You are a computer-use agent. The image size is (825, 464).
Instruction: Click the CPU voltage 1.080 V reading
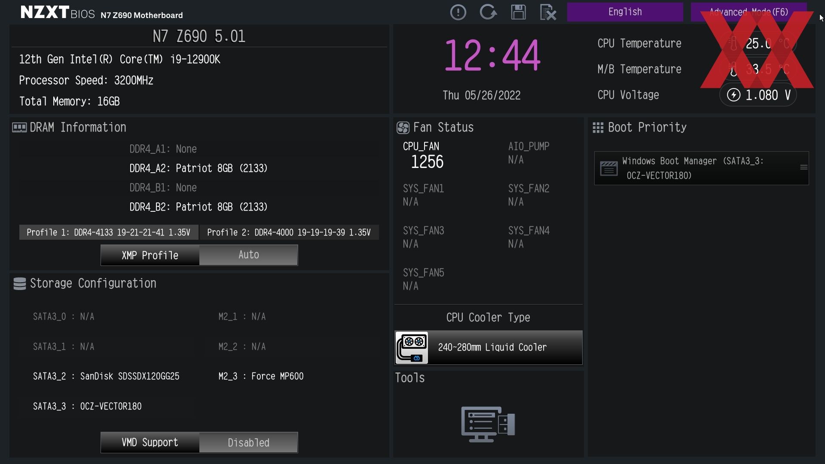(x=767, y=95)
